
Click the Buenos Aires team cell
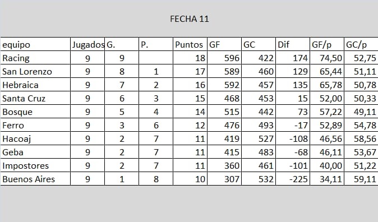click(x=35, y=179)
